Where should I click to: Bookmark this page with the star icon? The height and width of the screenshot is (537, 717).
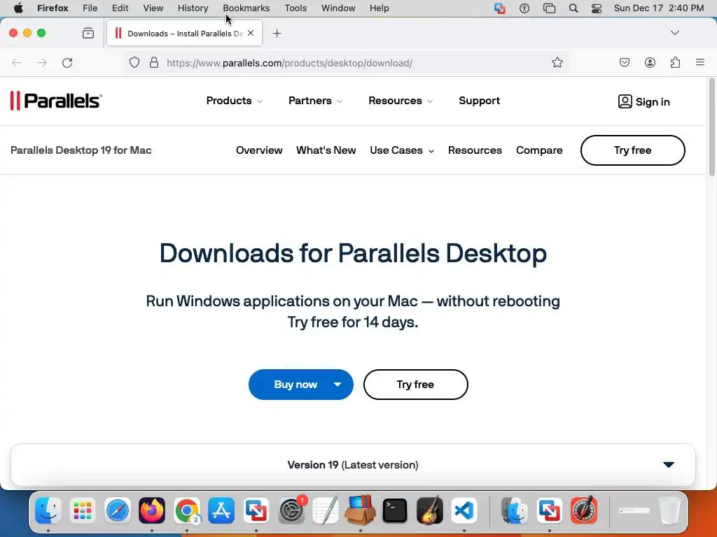tap(557, 62)
